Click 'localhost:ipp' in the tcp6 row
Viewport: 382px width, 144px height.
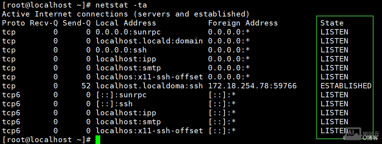(x=126, y=113)
